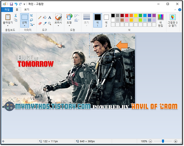The height and width of the screenshot is (146, 184).
Task: Open the Shape fill dropdown
Action: [77, 20]
